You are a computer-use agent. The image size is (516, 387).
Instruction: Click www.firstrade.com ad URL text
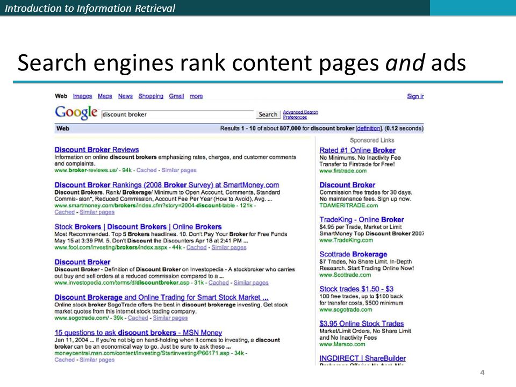(343, 171)
